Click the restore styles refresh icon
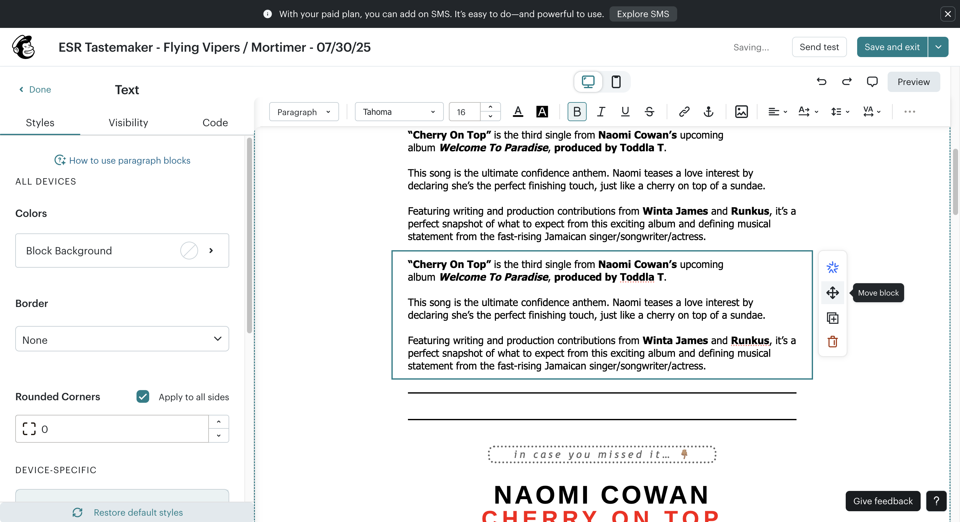The height and width of the screenshot is (522, 960). 77,513
